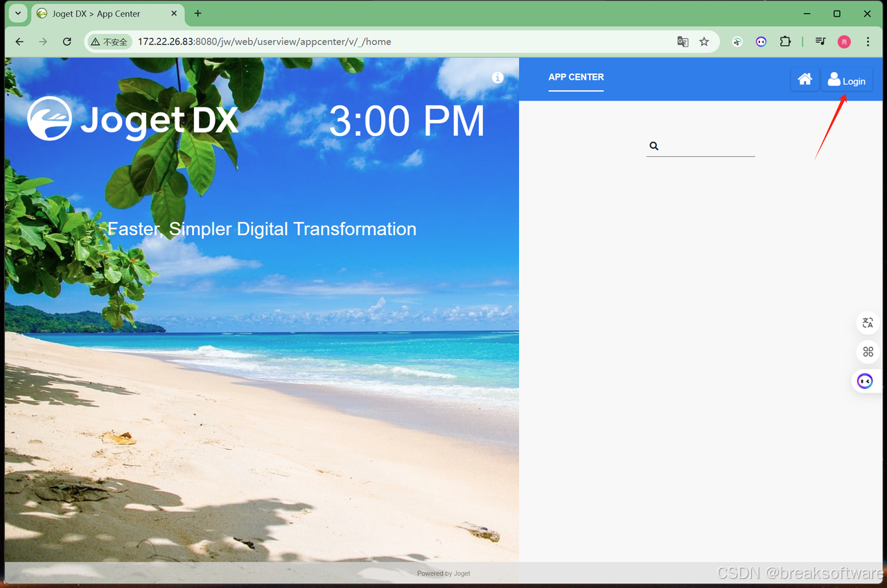Select the Joget DX > App Center browser tab
Viewport: 887px width, 588px height.
(x=107, y=13)
